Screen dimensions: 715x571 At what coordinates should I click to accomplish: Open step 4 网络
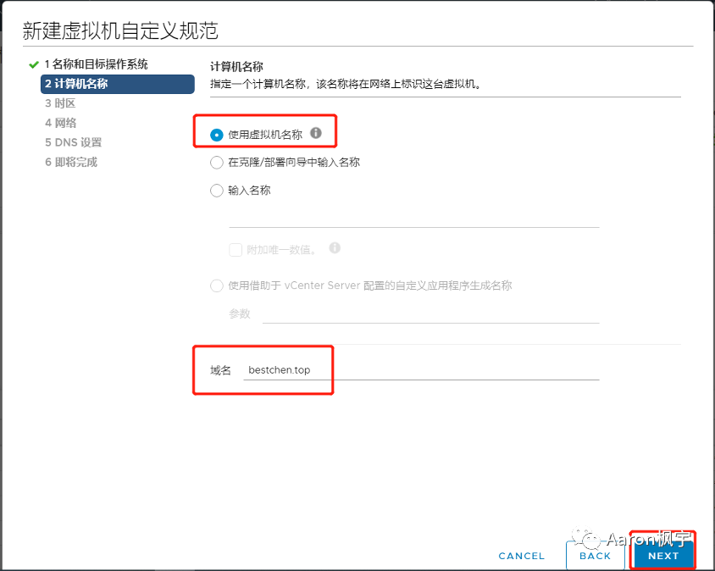61,123
